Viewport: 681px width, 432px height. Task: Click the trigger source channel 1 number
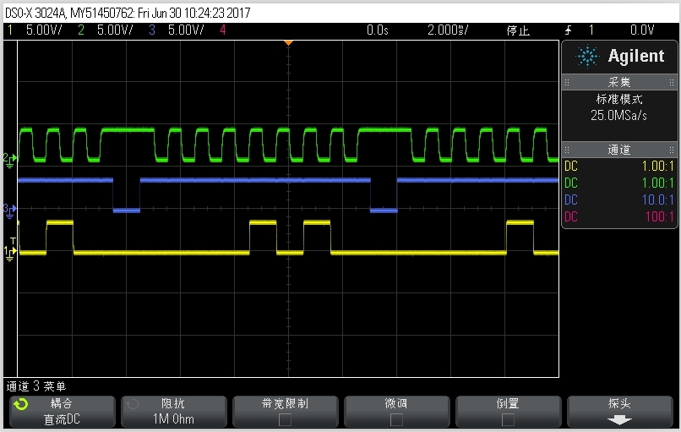[x=591, y=30]
